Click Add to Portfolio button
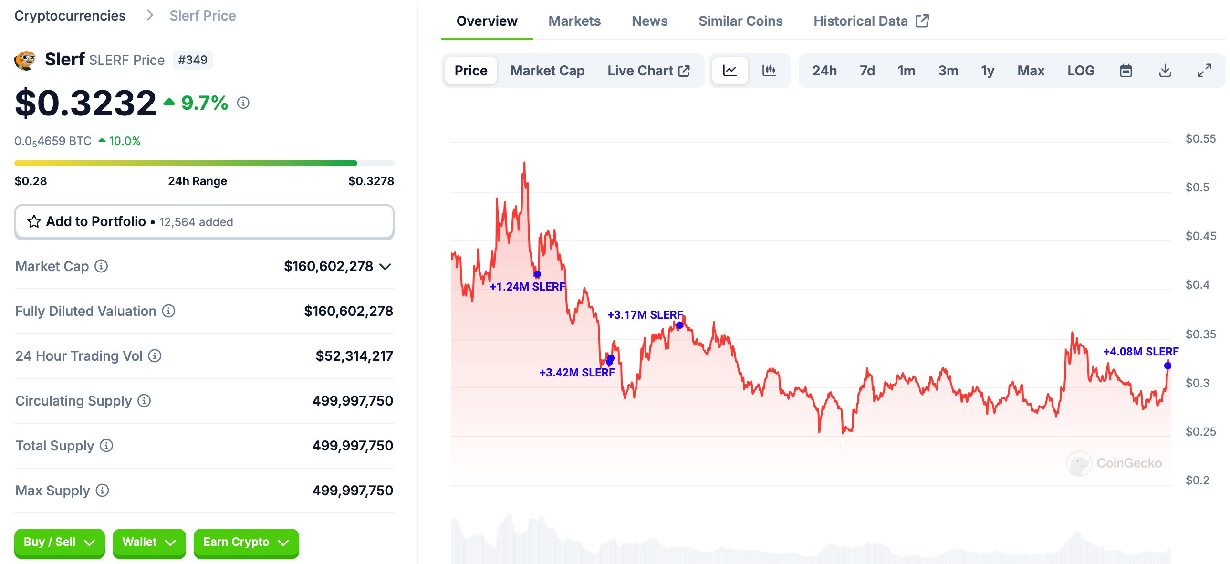 click(x=204, y=221)
